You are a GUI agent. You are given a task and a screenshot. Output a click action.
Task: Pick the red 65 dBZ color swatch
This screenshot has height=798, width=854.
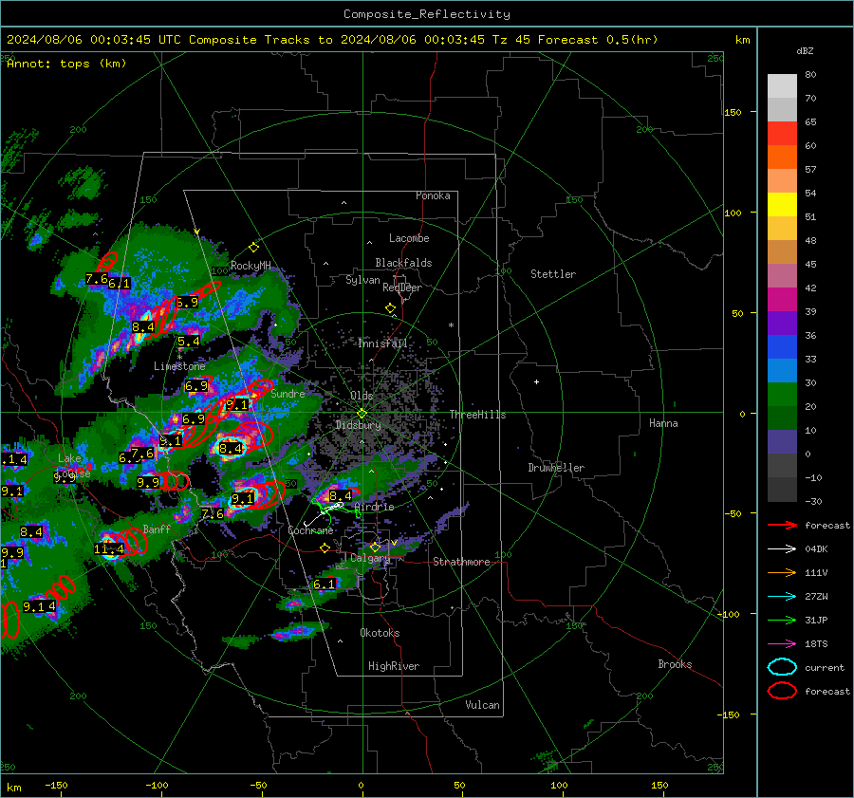pos(782,133)
